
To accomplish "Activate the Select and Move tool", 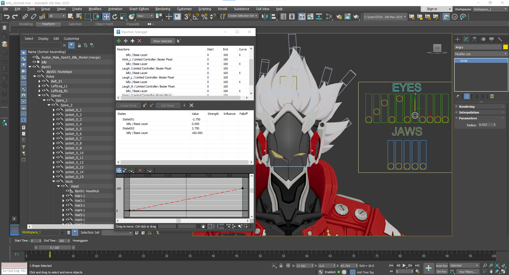I will (106, 17).
